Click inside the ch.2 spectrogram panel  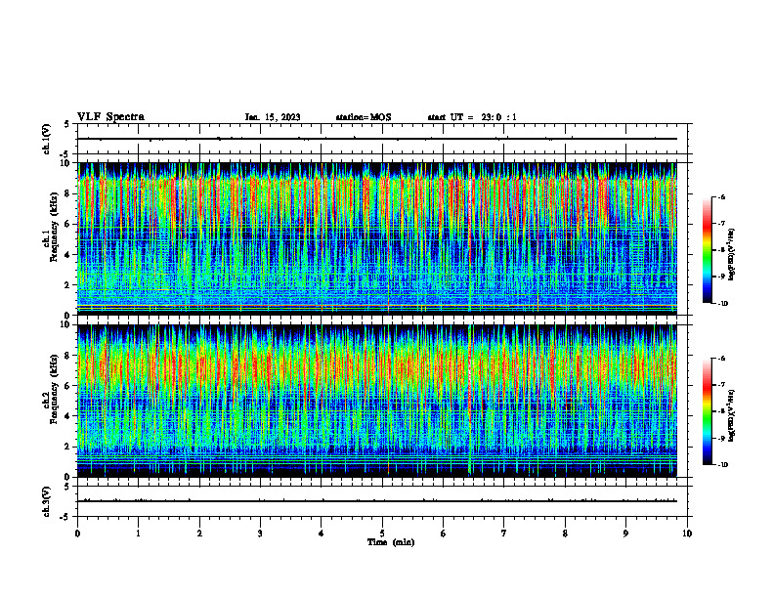(x=377, y=401)
